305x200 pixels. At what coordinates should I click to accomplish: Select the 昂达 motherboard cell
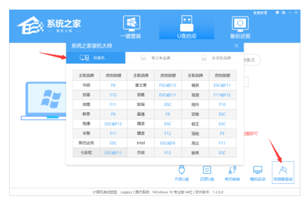click(x=195, y=143)
